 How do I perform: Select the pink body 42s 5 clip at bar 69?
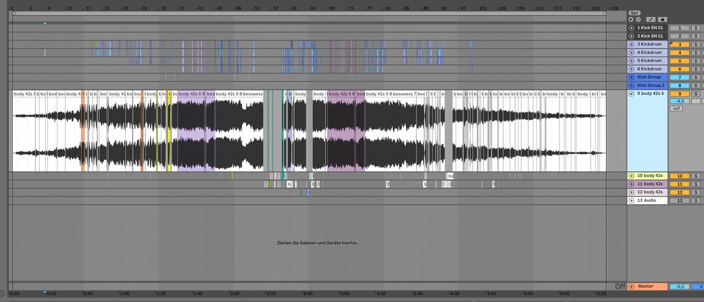pos(341,131)
